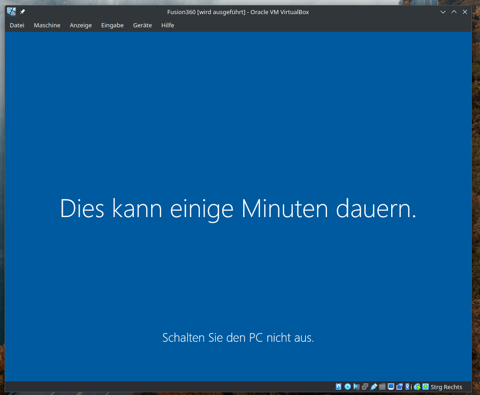Click the window title 'Fusion360 [wird ausgeführt]'

(206, 12)
